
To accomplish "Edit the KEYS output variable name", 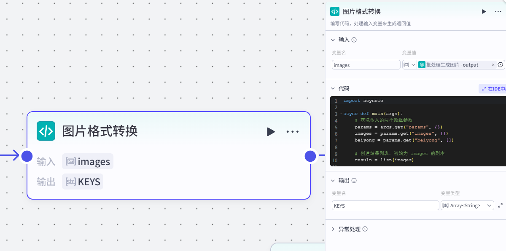I will click(385, 206).
